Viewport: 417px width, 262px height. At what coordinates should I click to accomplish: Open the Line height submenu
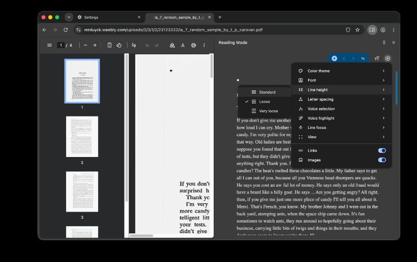(x=341, y=90)
